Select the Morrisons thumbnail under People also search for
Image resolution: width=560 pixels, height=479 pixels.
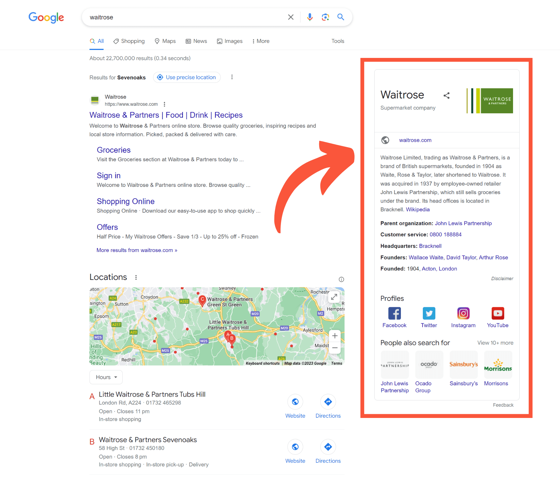pyautogui.click(x=498, y=364)
